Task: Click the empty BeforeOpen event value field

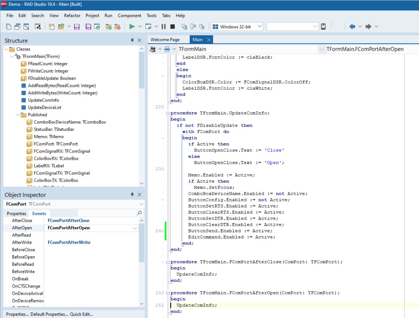Action: (x=91, y=257)
